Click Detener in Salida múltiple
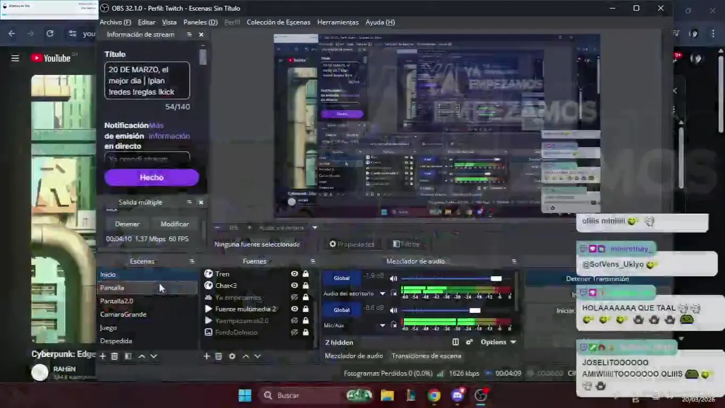This screenshot has height=408, width=725. [127, 224]
